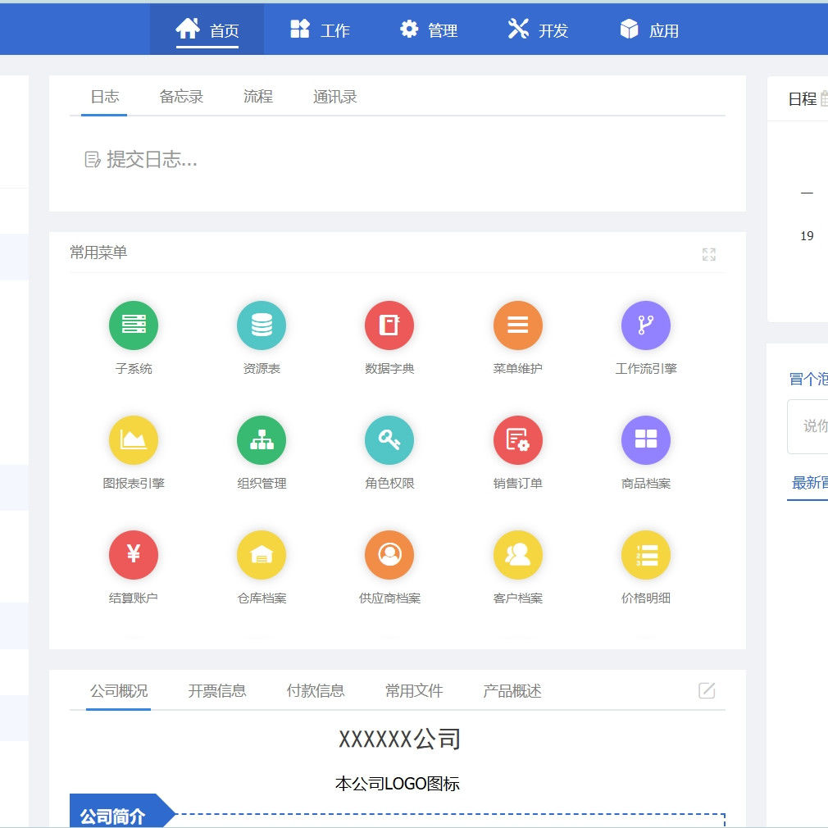Switch to the 开票信息 tab
The width and height of the screenshot is (828, 828).
point(217,691)
